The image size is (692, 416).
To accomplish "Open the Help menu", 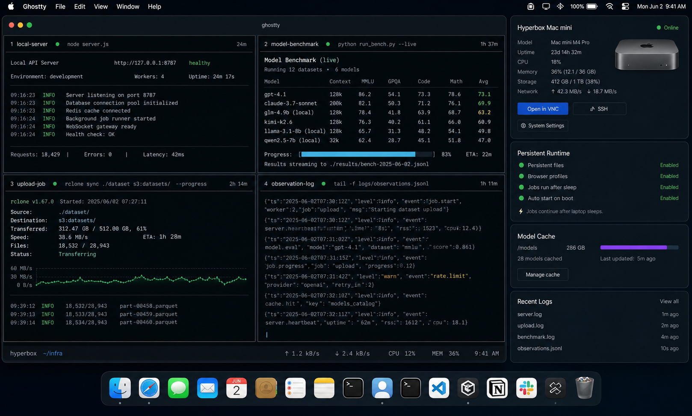I will pos(154,6).
